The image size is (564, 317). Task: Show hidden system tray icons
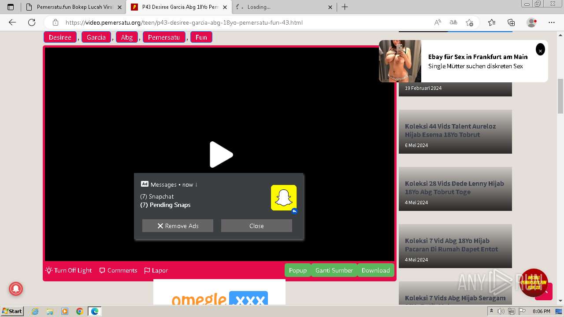(492, 311)
